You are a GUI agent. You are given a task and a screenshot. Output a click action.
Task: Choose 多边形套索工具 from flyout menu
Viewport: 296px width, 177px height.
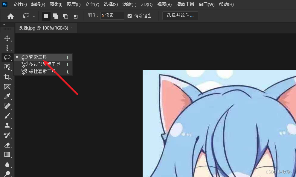pos(43,64)
